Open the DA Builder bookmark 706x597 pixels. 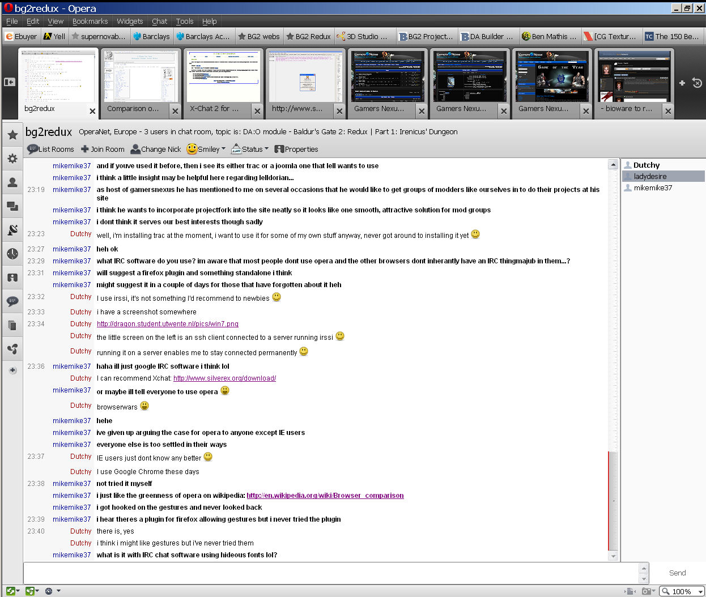coord(487,36)
